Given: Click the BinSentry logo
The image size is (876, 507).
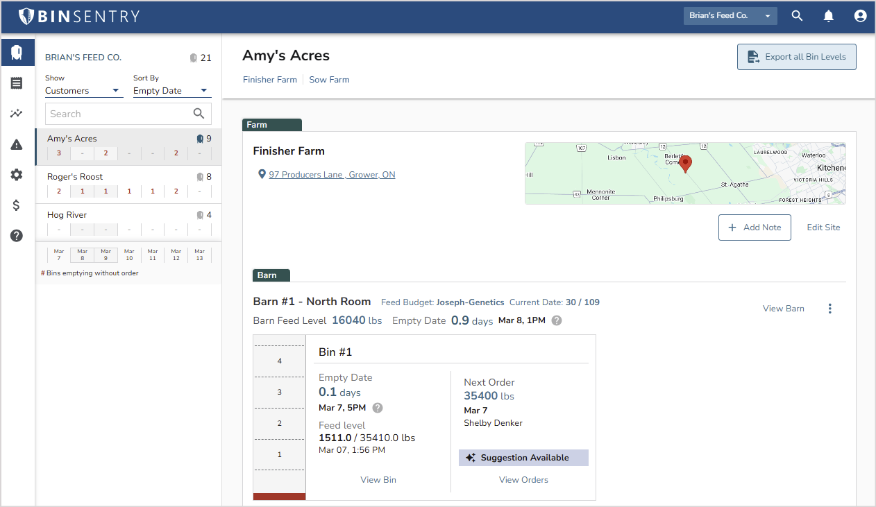Looking at the screenshot, I should tap(78, 16).
